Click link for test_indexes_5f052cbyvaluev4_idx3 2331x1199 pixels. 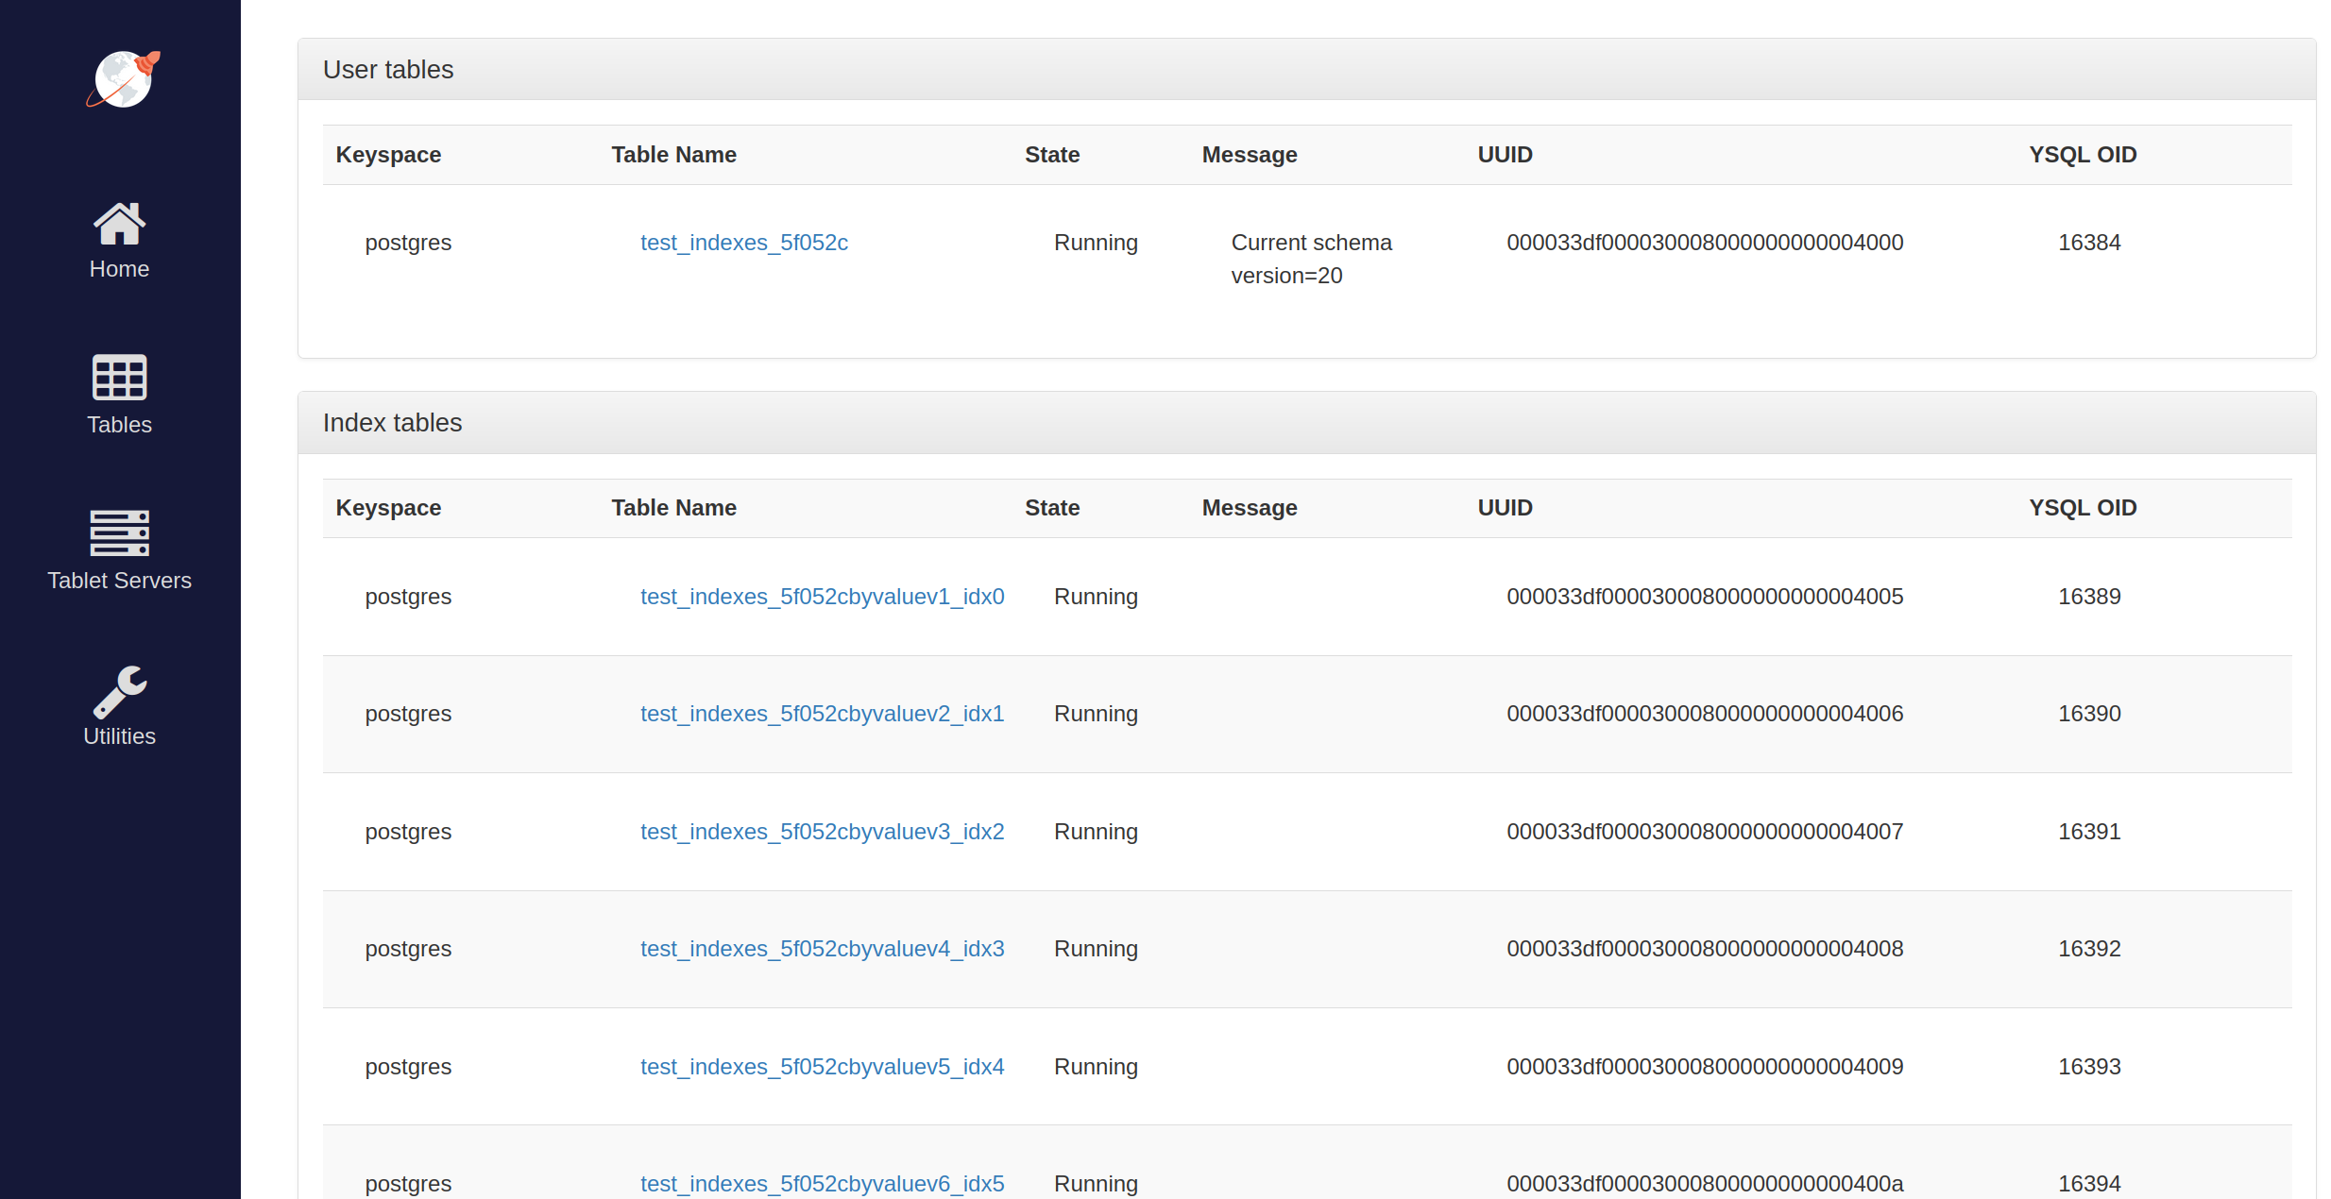(822, 949)
